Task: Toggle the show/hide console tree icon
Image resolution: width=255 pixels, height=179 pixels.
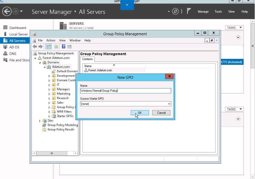Action: 48,47
